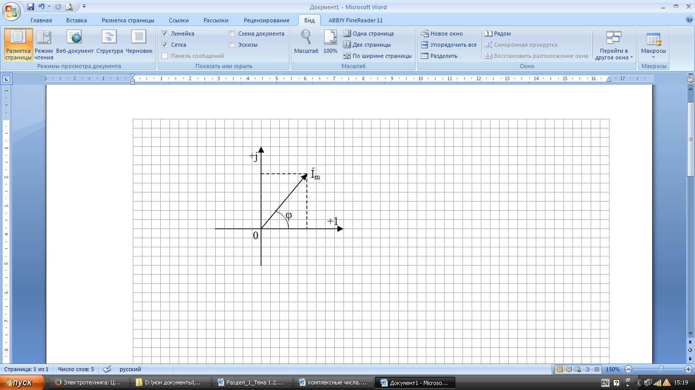The width and height of the screenshot is (695, 390).
Task: Open the Масштаб zoom dialog
Action: point(306,42)
